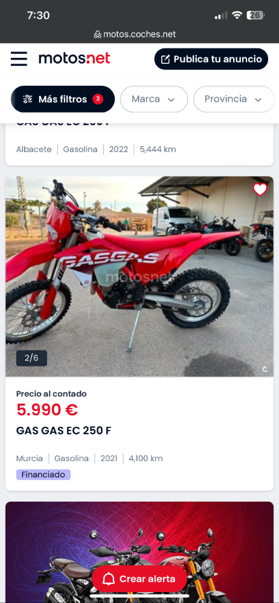Tap the battery indicator

(x=255, y=15)
